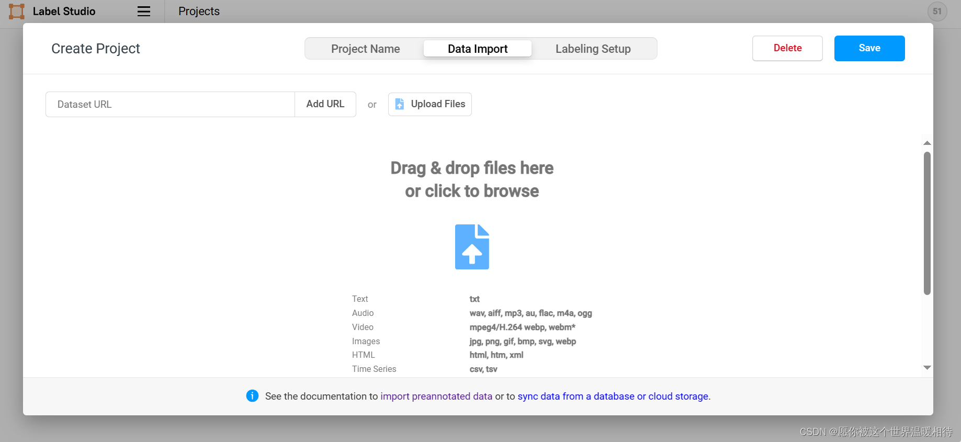Select the Data Import tab

point(478,49)
